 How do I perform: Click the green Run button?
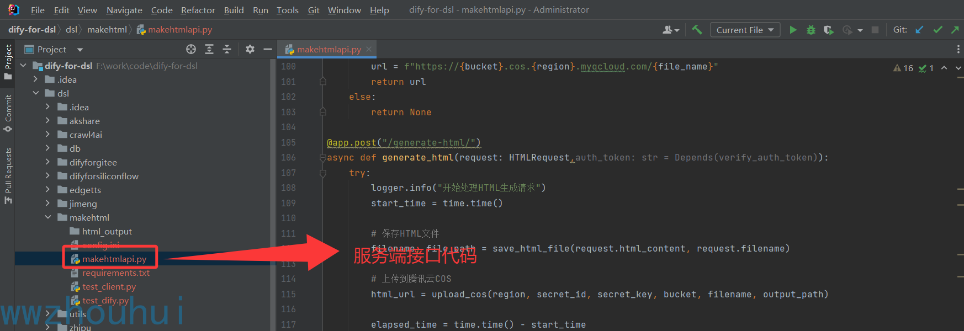tap(793, 30)
